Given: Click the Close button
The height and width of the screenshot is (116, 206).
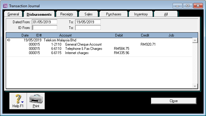Looking at the screenshot, I should [x=174, y=101].
